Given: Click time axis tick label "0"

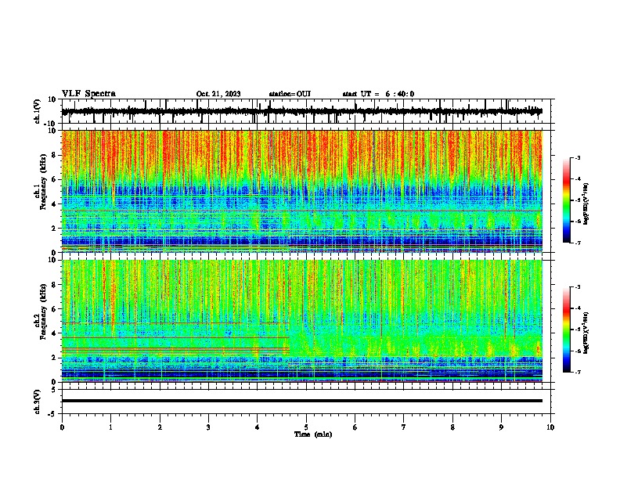Looking at the screenshot, I should tap(62, 427).
